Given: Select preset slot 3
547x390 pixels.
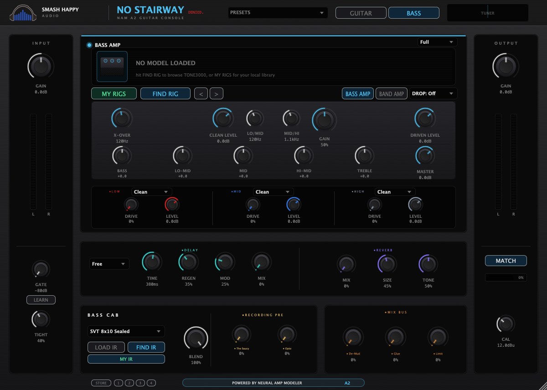Looking at the screenshot, I should pos(141,383).
